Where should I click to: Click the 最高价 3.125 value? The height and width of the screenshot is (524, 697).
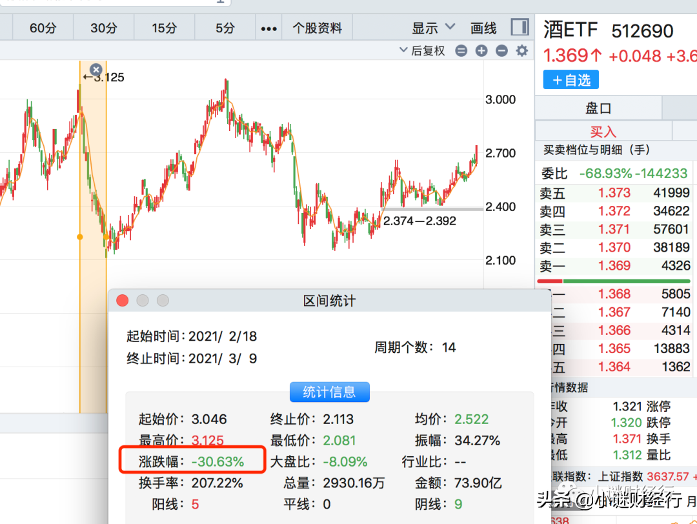pos(208,441)
